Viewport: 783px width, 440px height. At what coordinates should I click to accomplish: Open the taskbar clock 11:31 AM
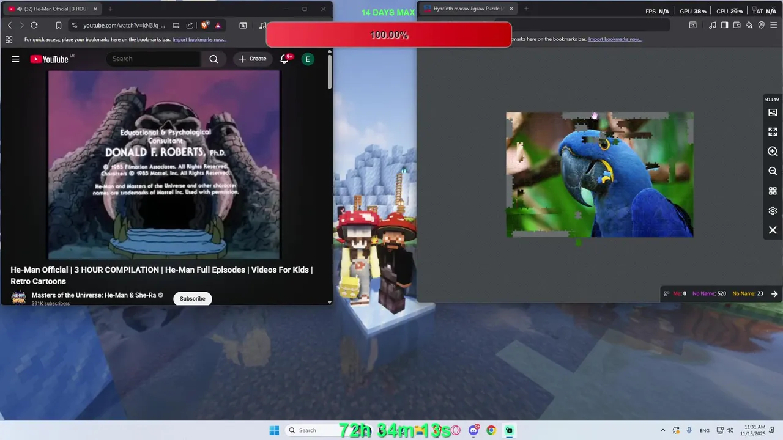click(753, 430)
